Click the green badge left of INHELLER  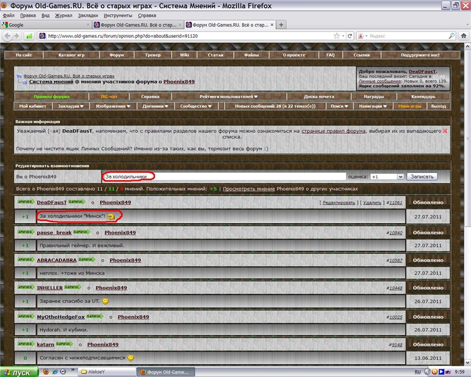pyautogui.click(x=26, y=287)
